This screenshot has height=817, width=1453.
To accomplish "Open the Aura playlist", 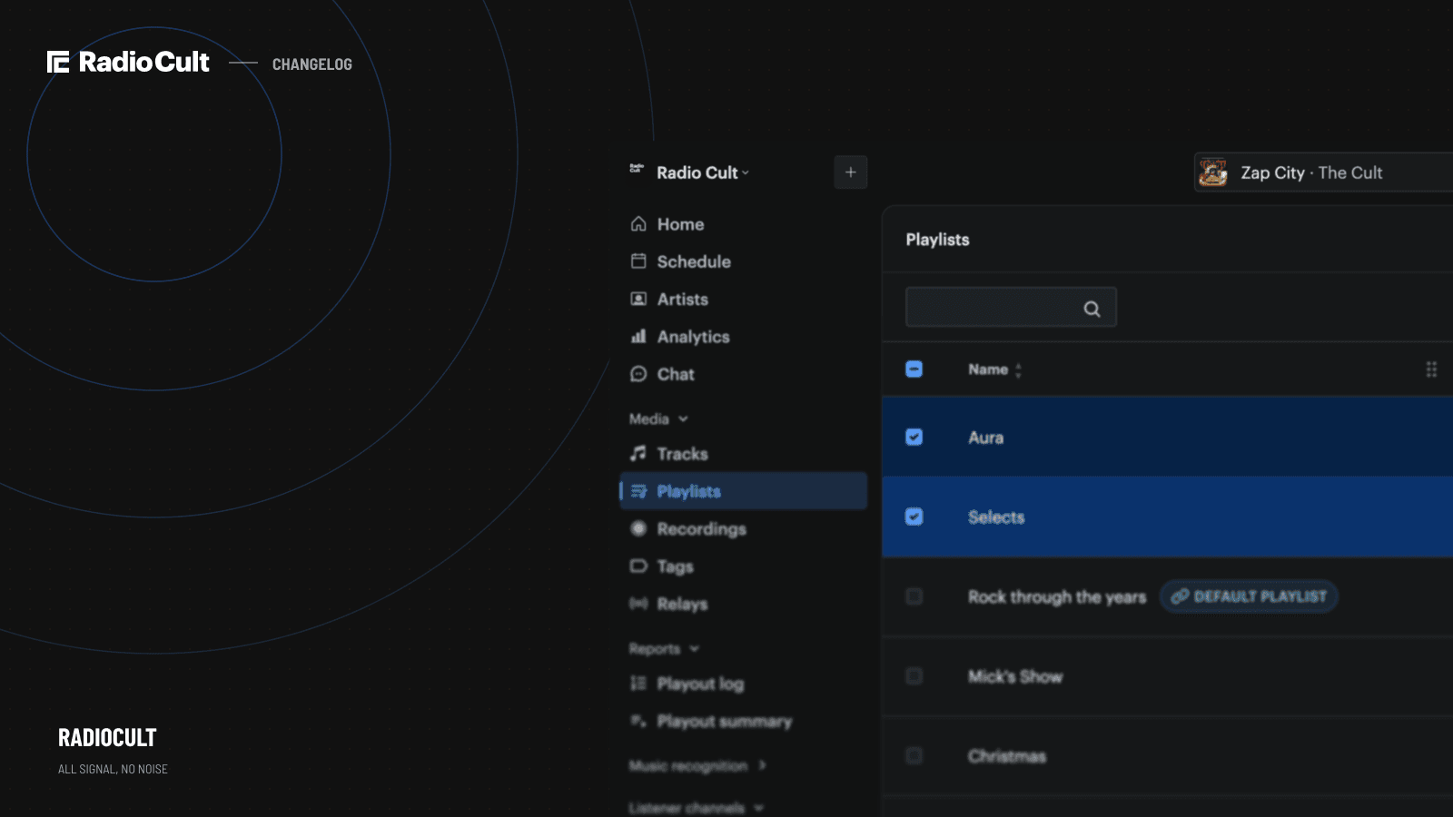I will [x=985, y=438].
